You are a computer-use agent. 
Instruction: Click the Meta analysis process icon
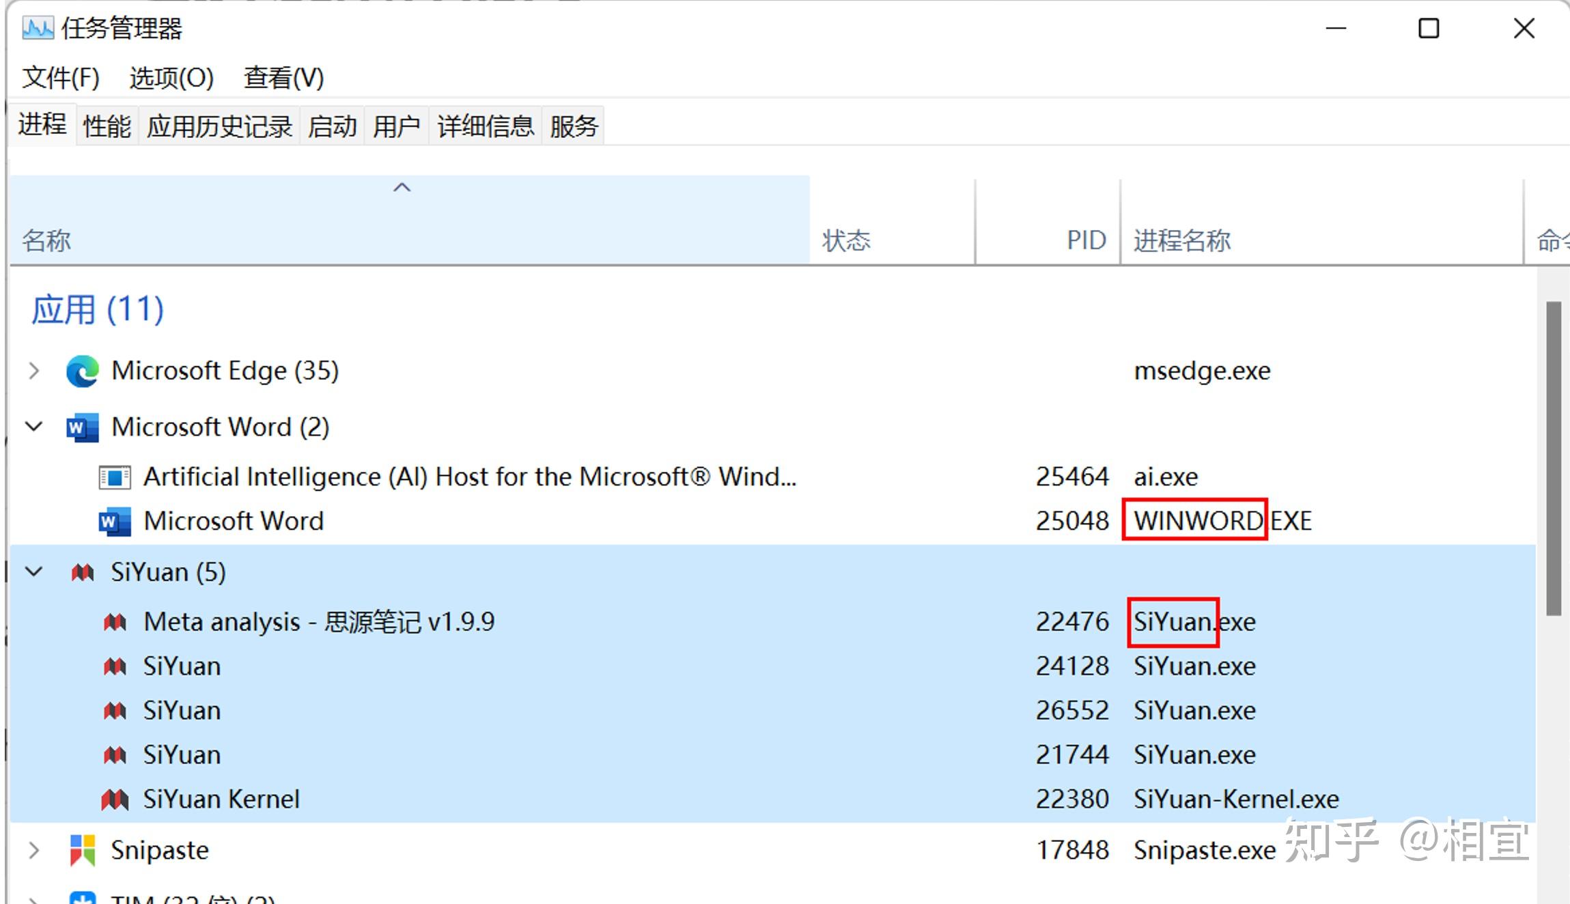tap(115, 622)
